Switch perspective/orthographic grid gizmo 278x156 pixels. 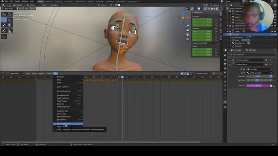188,39
